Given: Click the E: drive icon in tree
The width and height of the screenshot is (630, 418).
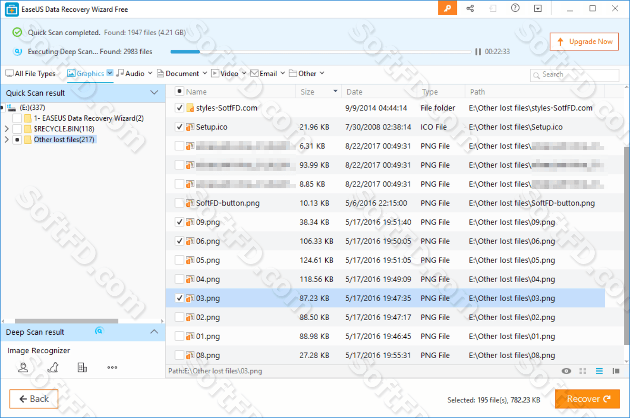Looking at the screenshot, I should click(x=11, y=107).
